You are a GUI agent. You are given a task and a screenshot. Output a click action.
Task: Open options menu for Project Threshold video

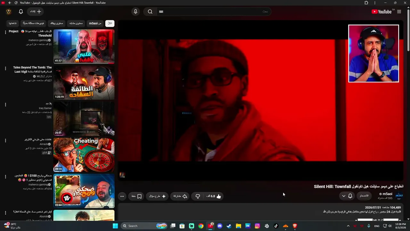click(5, 32)
